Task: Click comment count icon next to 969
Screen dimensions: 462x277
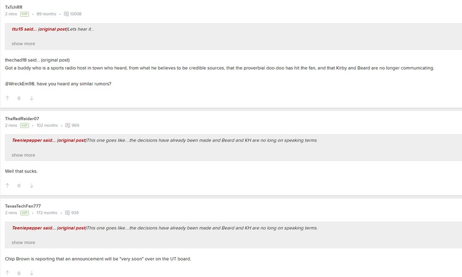Action: click(x=68, y=125)
